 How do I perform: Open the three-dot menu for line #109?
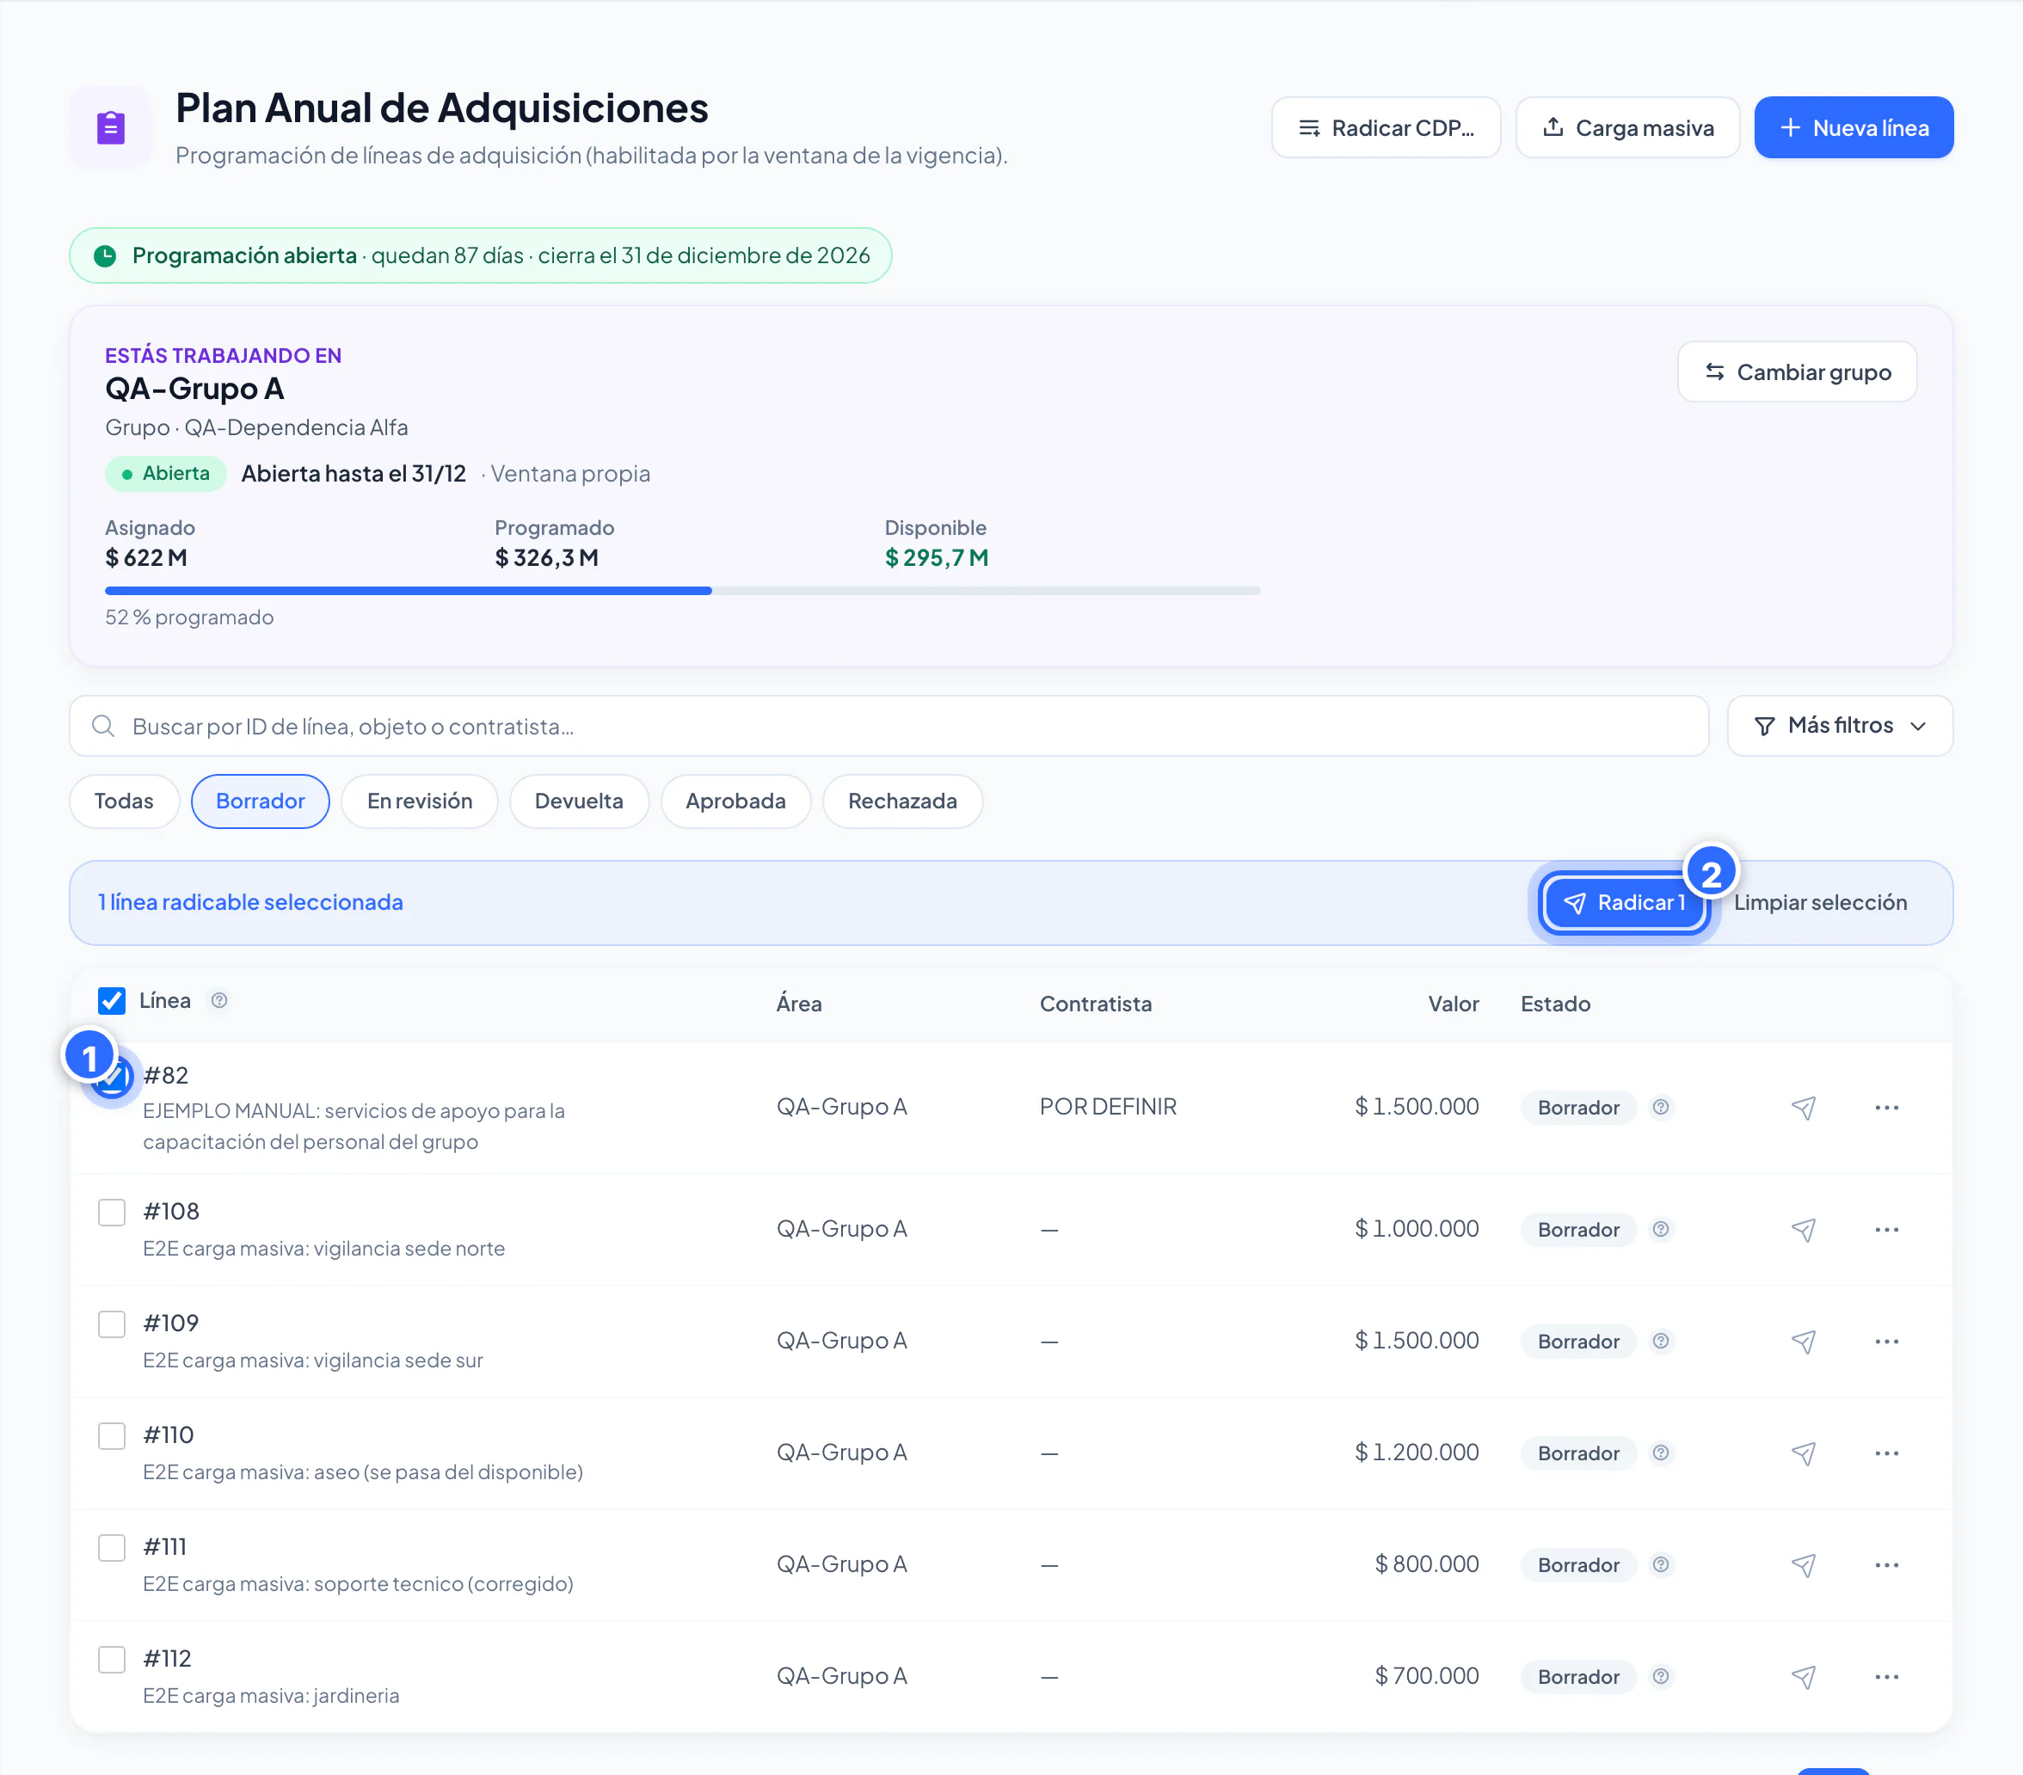pyautogui.click(x=1886, y=1342)
